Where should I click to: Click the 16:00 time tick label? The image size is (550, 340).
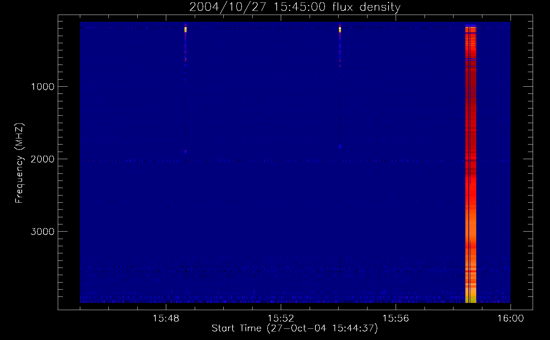(x=511, y=319)
